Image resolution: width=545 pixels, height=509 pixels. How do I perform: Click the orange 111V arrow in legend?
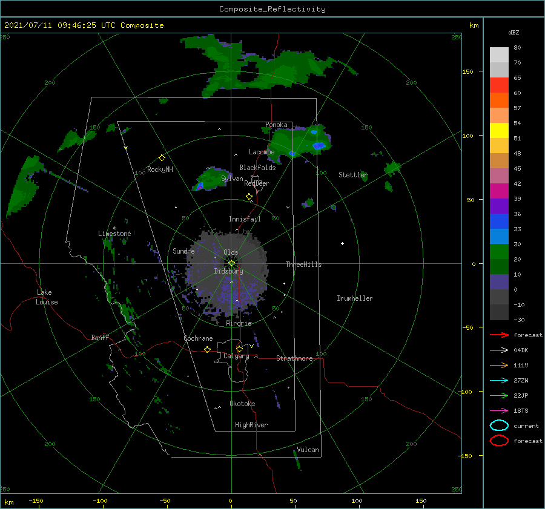[499, 365]
